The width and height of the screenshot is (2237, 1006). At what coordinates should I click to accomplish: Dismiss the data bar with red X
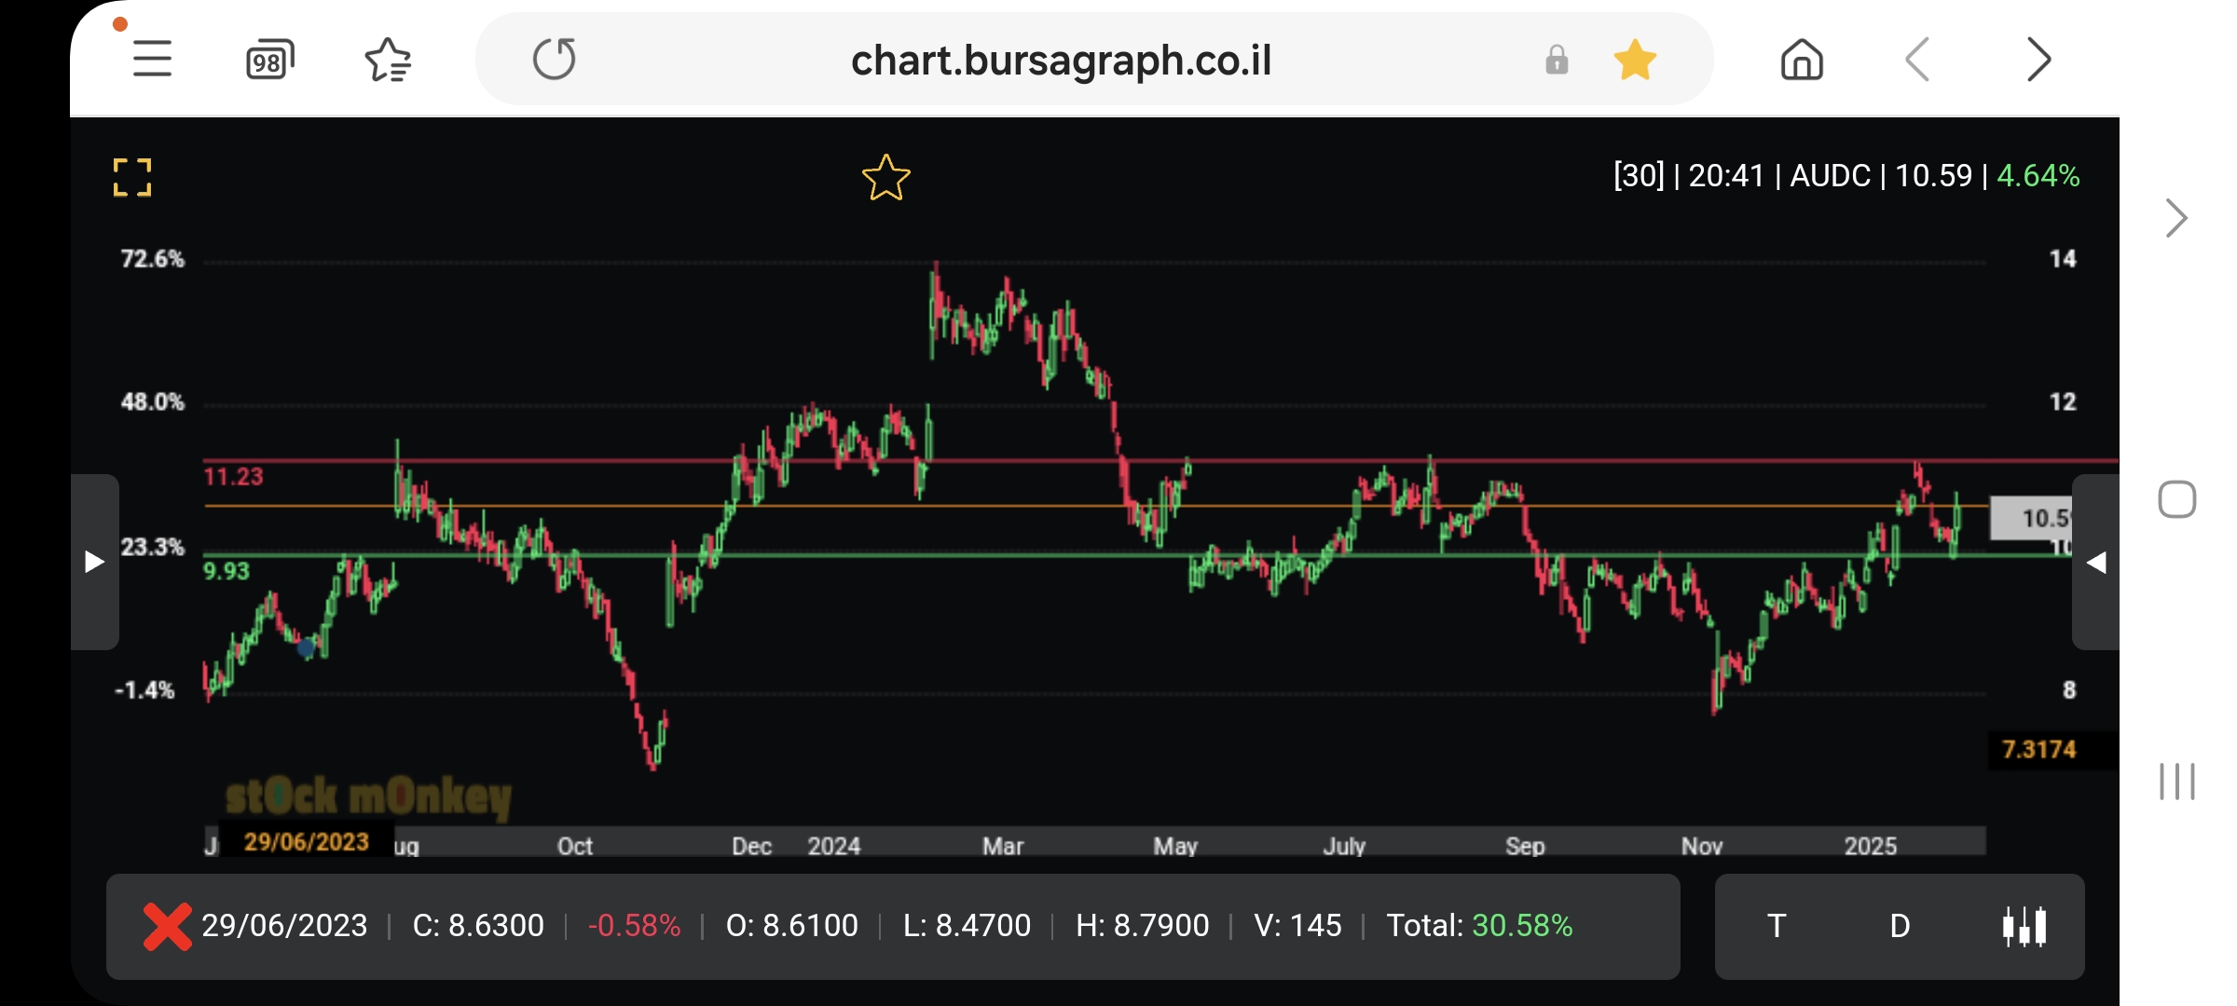[x=167, y=926]
